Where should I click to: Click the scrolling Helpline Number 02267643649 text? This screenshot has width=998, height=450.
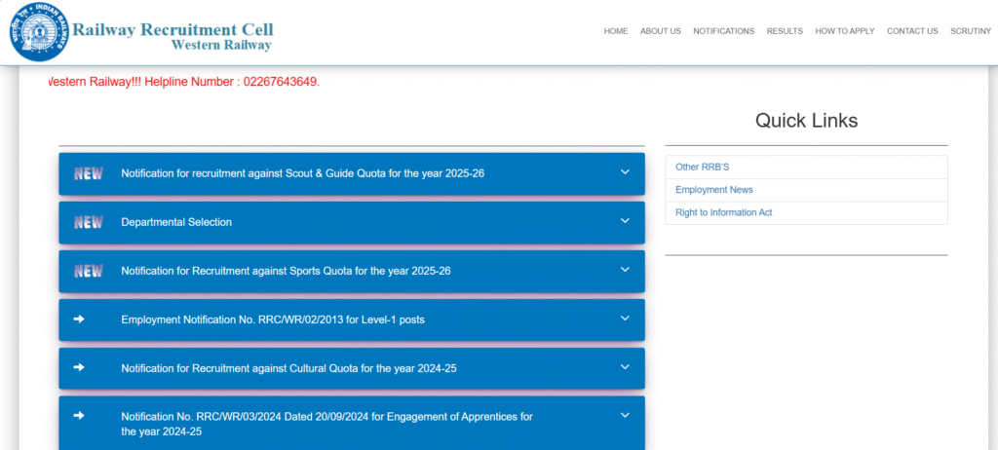[x=184, y=83]
